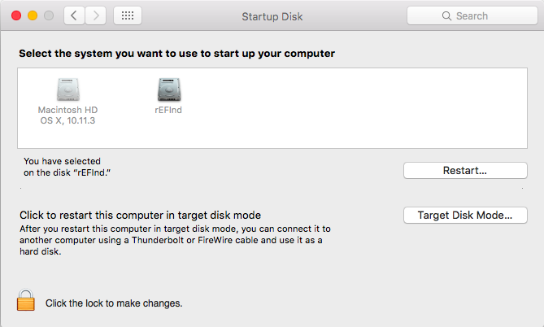Select the Macintosh HD startup disk icon
Viewport: 544px width, 327px height.
tap(68, 89)
